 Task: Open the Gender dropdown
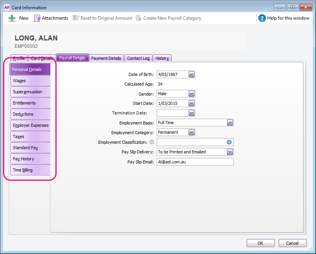tap(192, 94)
